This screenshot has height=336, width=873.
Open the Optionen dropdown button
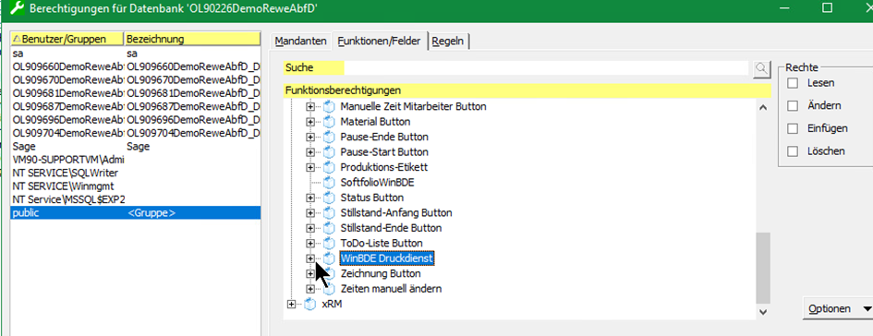[x=837, y=308]
